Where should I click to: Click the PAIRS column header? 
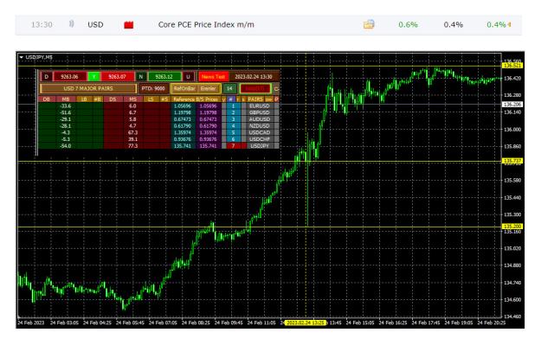[255, 99]
